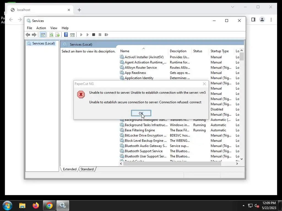Viewport: 282px width, 211px height.
Task: Close the PaperCut NG error dialog
Action: coord(204,84)
